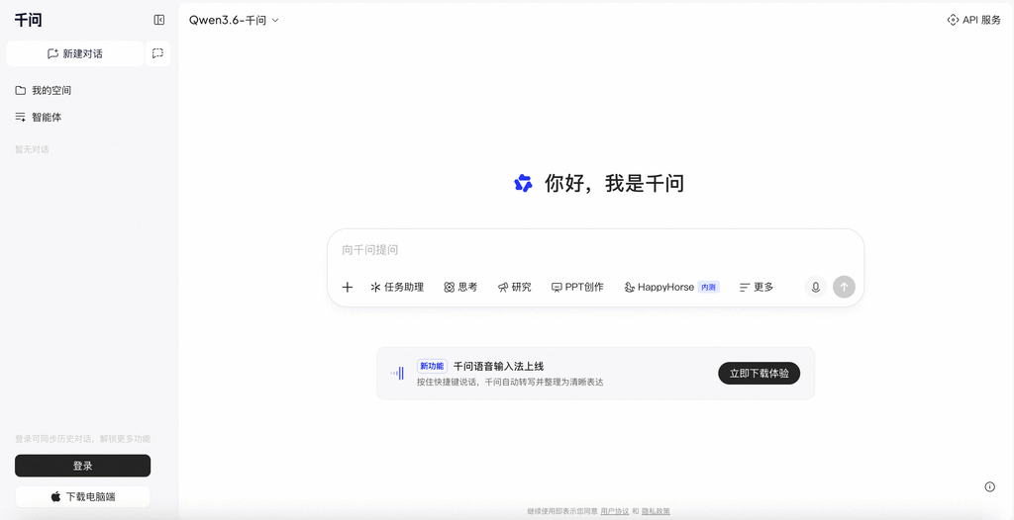
Task: Open API 服务 link
Action: point(974,20)
